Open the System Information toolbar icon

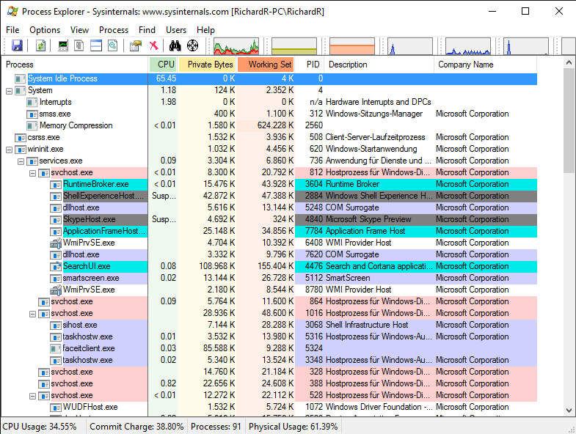63,45
